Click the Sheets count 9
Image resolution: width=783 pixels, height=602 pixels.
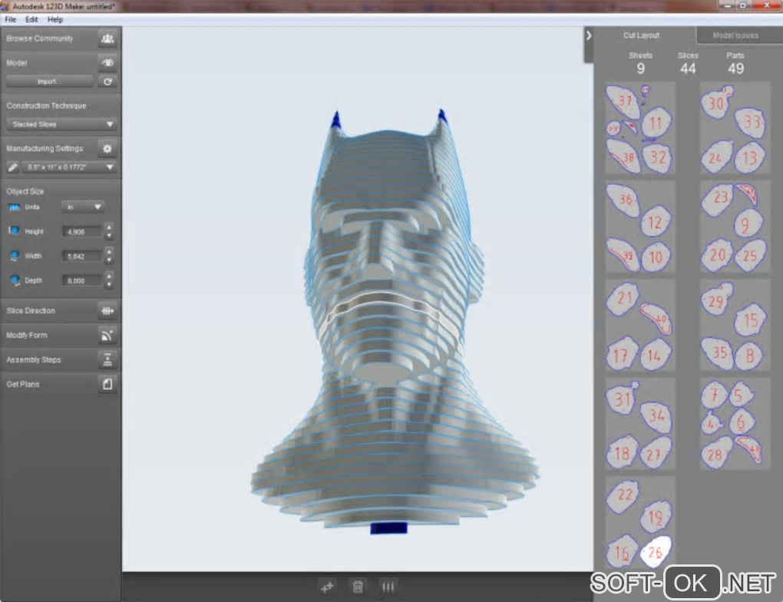pos(641,68)
